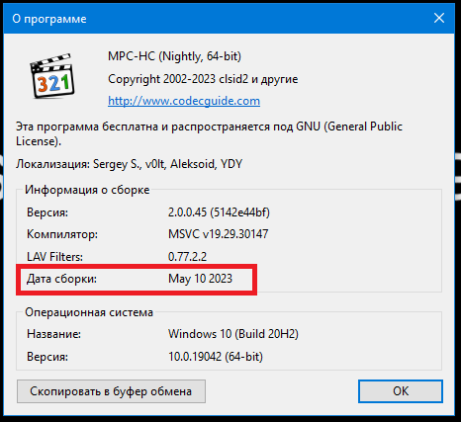This screenshot has height=422, width=461.
Task: Click the OS version 10.0.19042 (64-bit)
Action: [216, 357]
